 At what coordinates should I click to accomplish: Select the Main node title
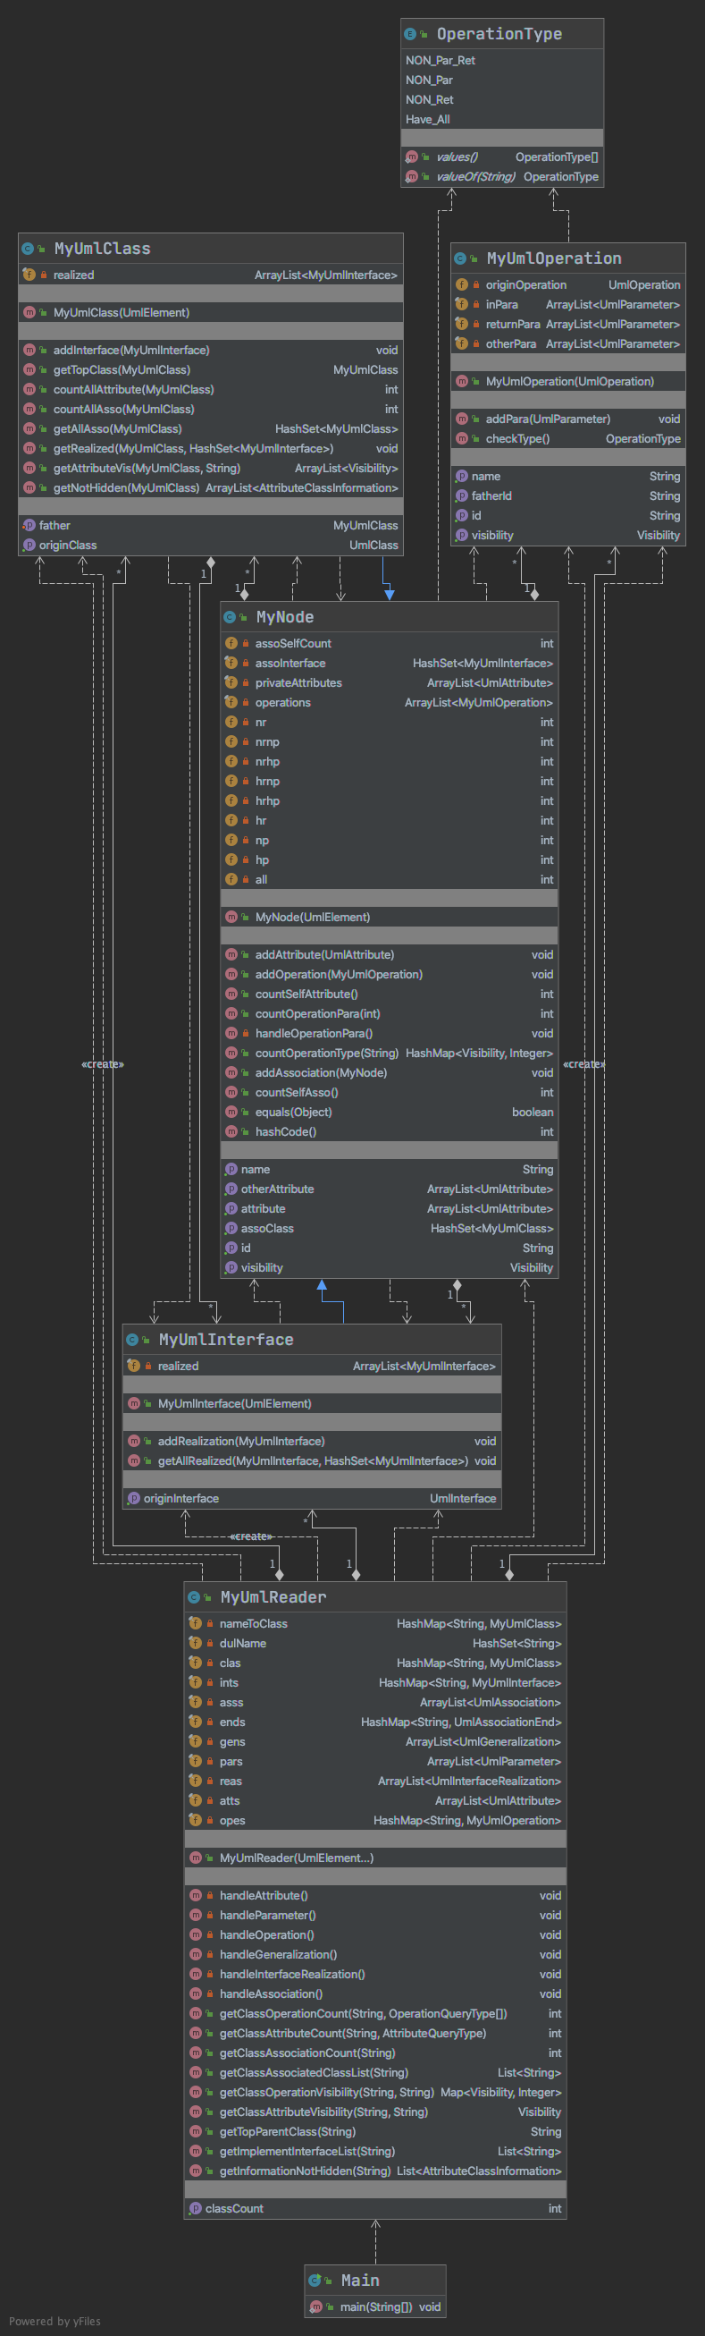360,2280
